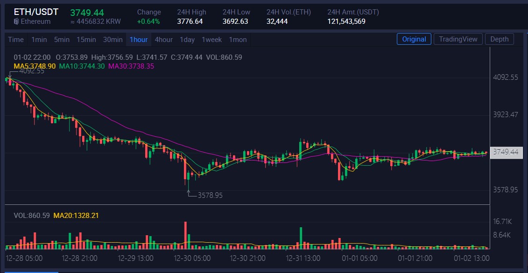Open the Depth chart view

500,39
